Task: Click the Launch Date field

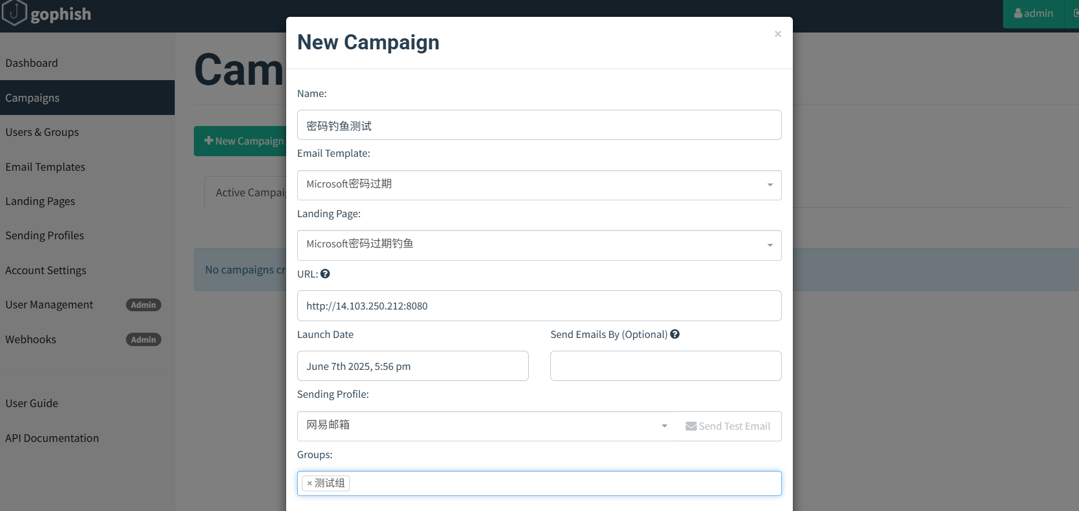Action: pos(412,366)
